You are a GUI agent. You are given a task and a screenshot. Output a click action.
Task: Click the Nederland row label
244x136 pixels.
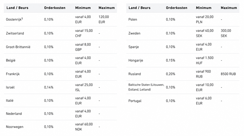tap(14, 114)
